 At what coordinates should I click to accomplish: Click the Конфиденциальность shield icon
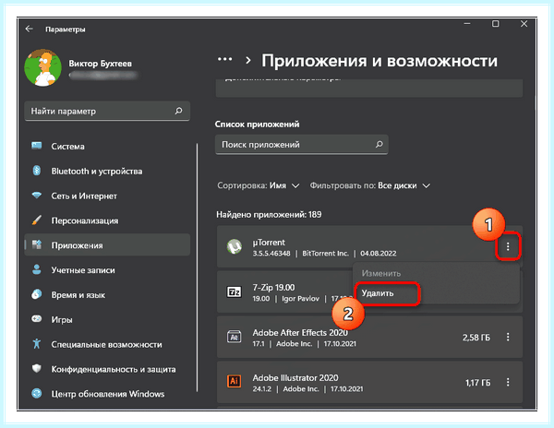point(37,369)
